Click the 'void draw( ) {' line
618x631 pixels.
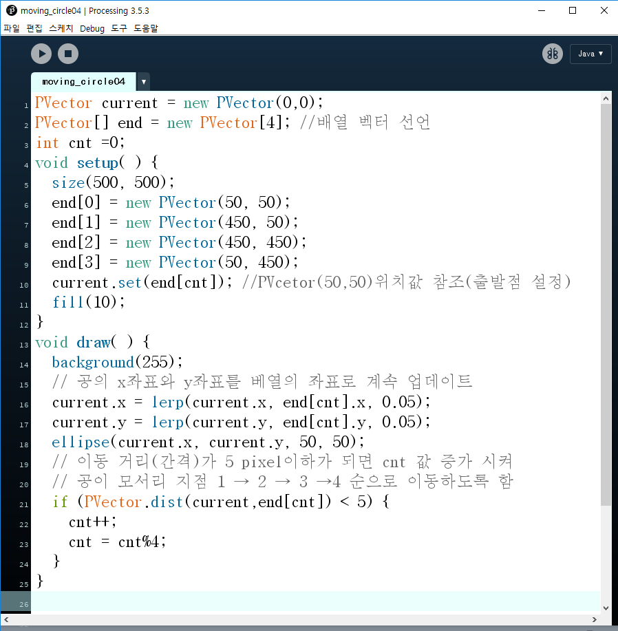(92, 342)
